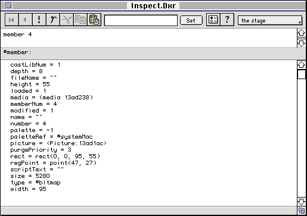
Task: Click the Inspect.Dxr window title
Action: 153,6
